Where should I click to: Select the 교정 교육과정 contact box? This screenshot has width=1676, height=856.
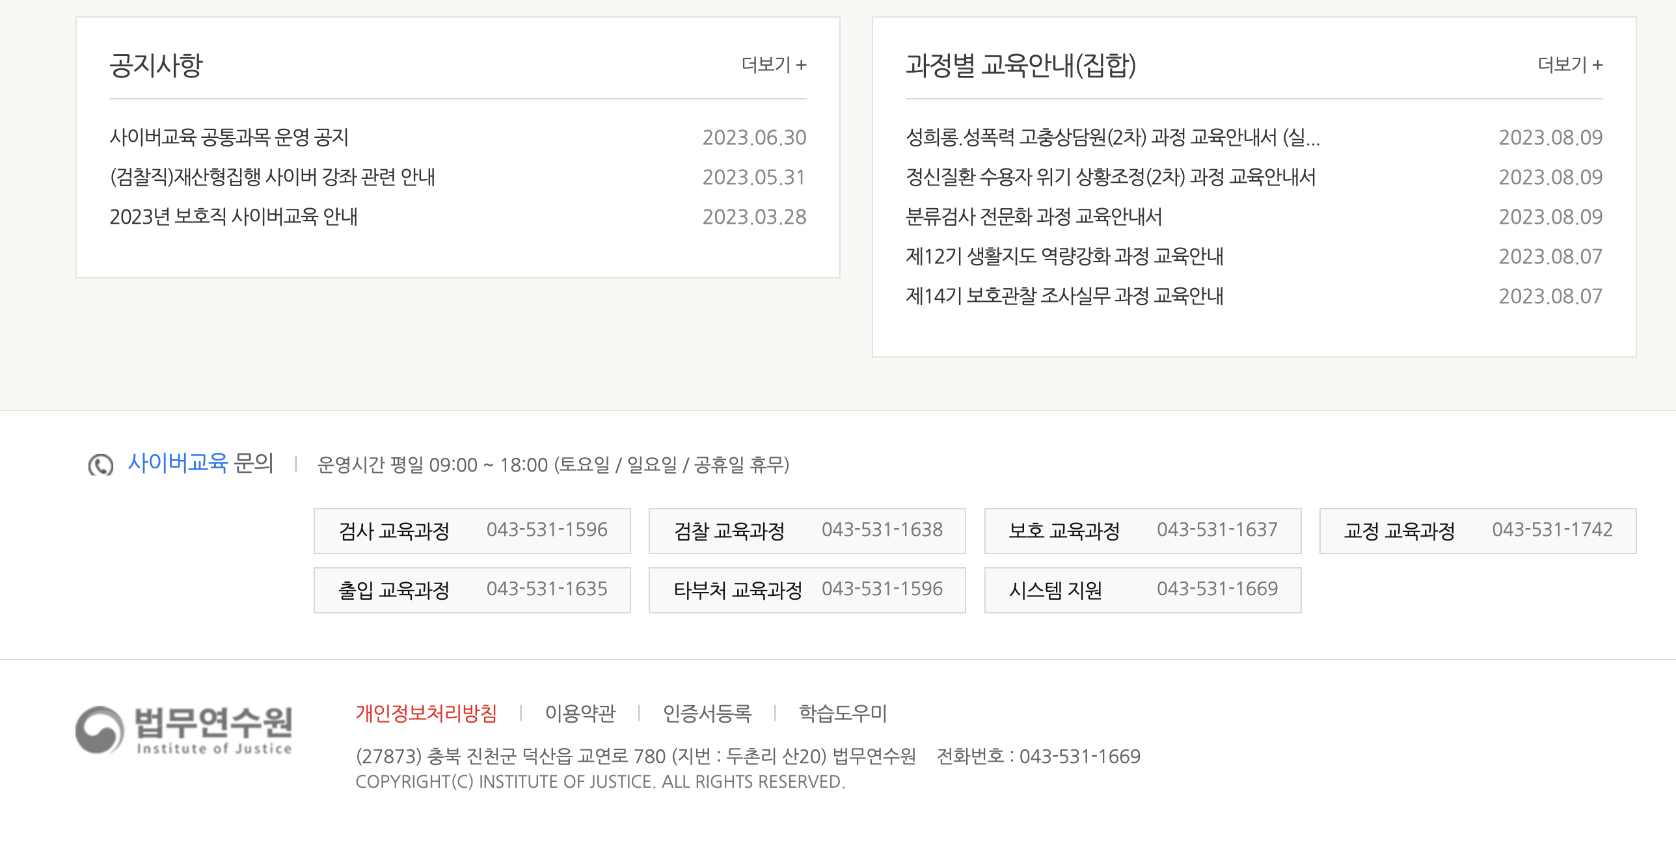(1477, 531)
